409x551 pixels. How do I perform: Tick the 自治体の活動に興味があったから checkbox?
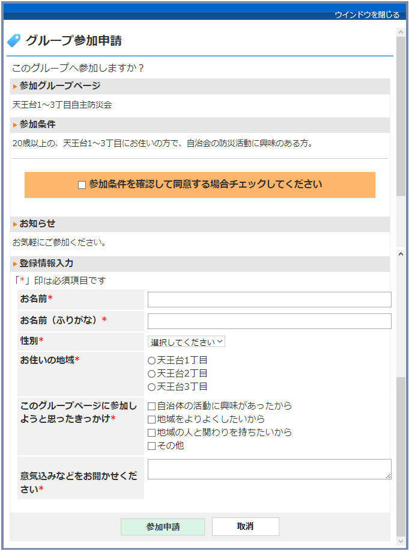point(152,406)
